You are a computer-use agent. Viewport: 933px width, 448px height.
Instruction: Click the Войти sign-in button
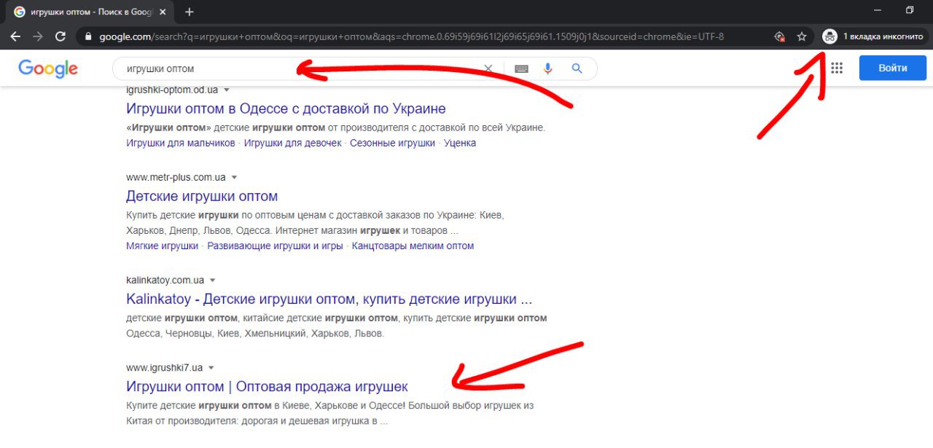[x=893, y=68]
